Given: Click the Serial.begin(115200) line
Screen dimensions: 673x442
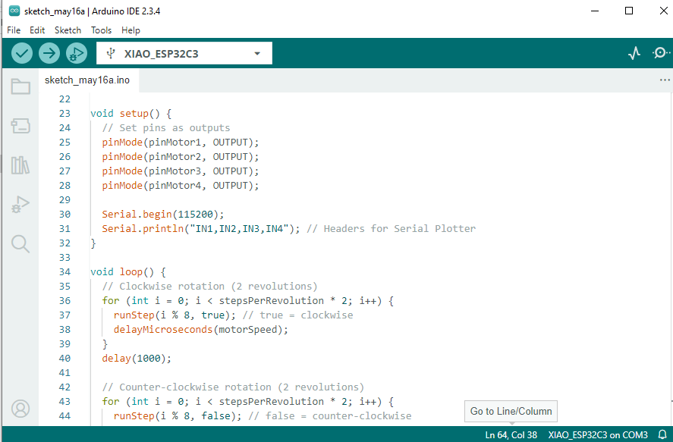Looking at the screenshot, I should tap(163, 215).
